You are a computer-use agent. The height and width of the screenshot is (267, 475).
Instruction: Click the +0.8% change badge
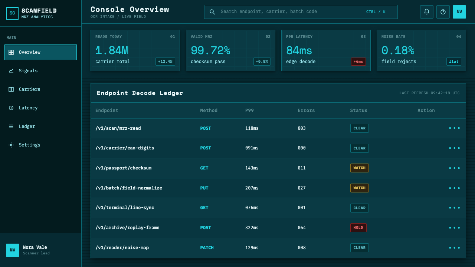(262, 62)
